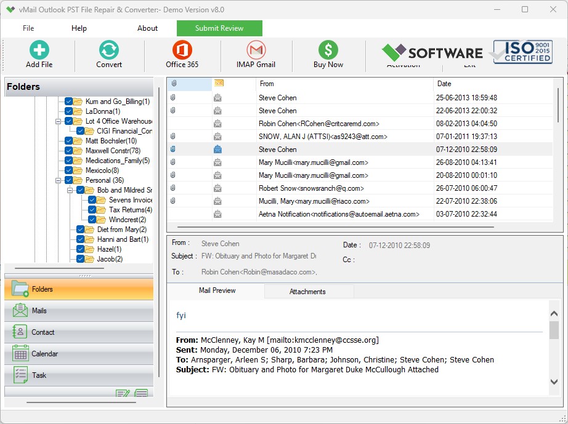568x424 pixels.
Task: Click the vMail Software logo
Action: [432, 53]
